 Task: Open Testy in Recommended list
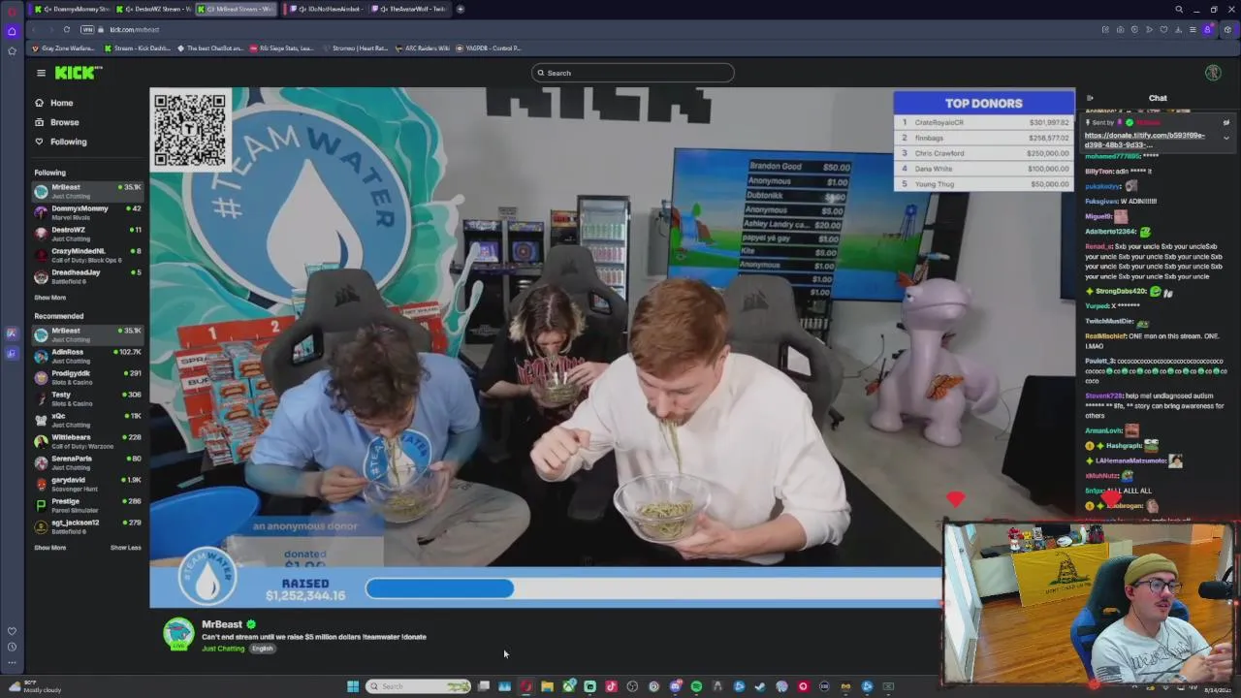click(87, 398)
